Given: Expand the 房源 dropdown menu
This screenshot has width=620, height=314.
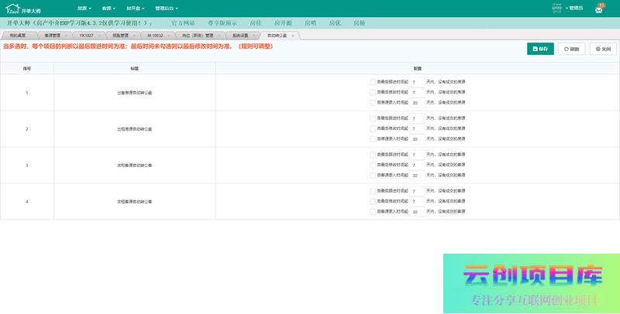Looking at the screenshot, I should pos(82,8).
